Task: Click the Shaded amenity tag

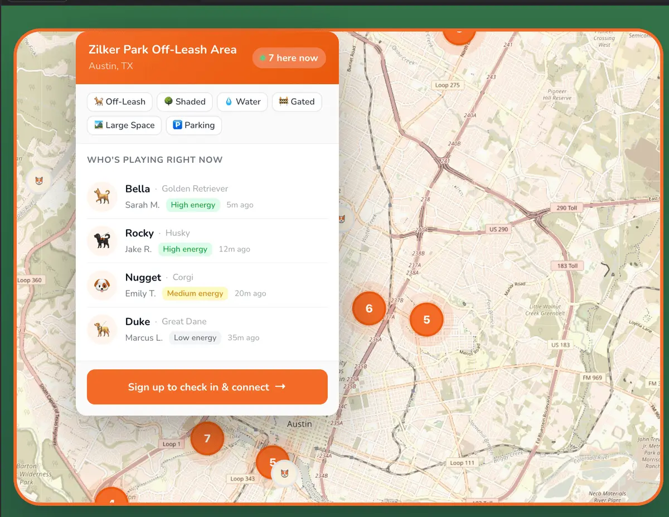Action: 185,102
